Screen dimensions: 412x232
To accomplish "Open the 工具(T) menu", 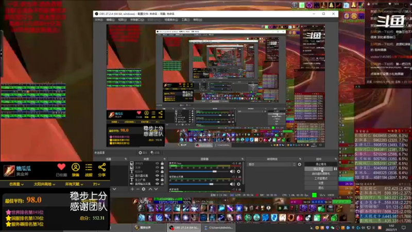I will coord(185,20).
